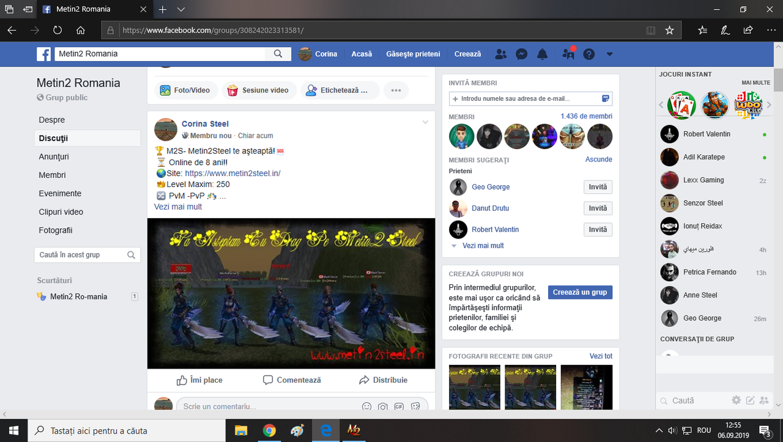Open Ludo Club instant game icon
Image resolution: width=783 pixels, height=442 pixels.
click(748, 105)
